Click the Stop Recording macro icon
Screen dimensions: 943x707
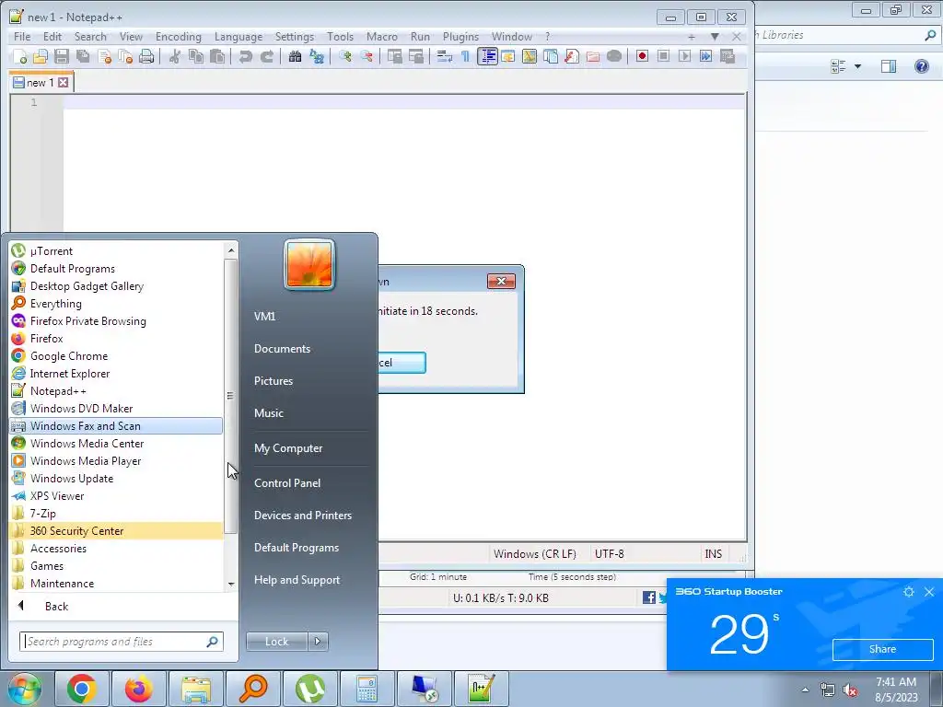click(663, 56)
